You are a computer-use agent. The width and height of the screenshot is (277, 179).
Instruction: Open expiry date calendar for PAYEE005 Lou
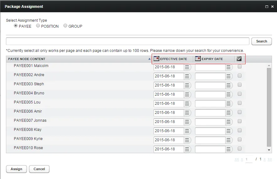[x=228, y=103]
